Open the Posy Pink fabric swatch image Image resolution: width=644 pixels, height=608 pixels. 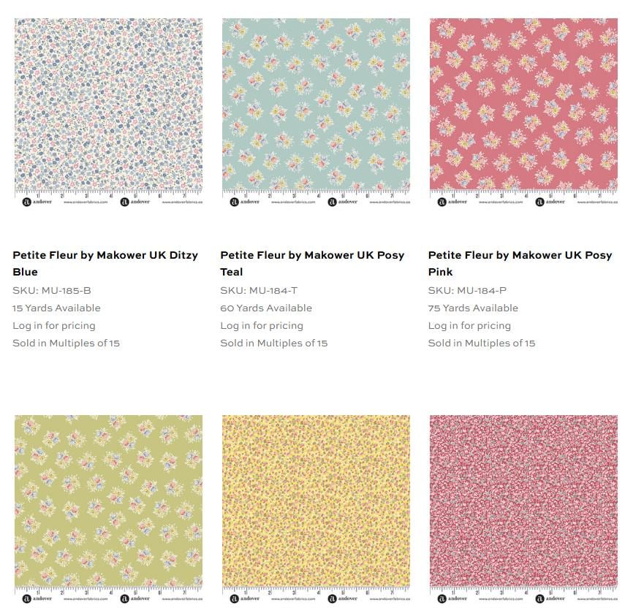[x=523, y=112]
